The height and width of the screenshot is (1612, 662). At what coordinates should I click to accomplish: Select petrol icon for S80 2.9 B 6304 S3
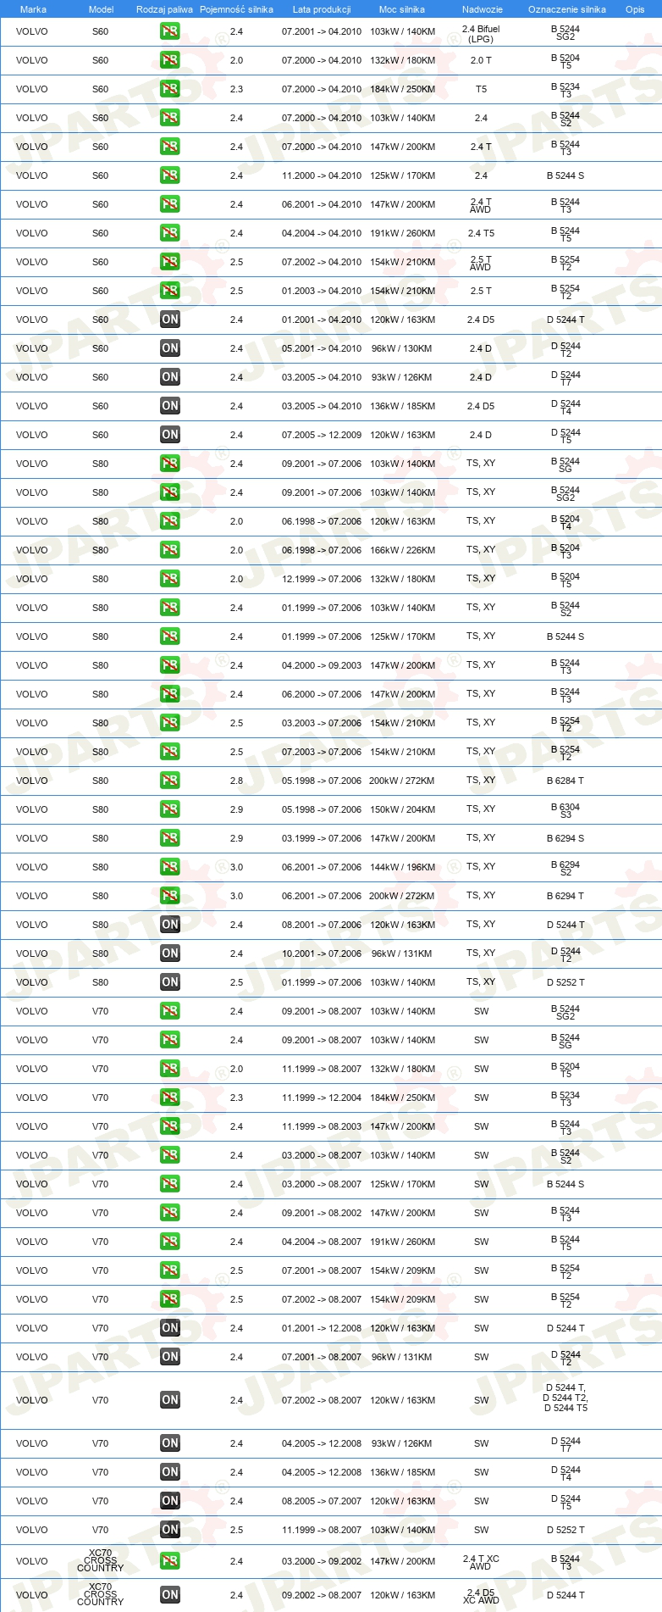click(x=170, y=809)
